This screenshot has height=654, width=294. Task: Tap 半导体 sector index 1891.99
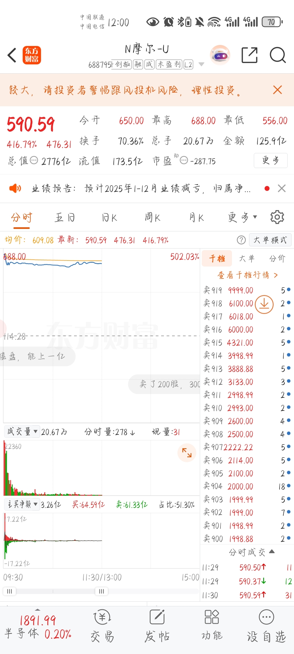(38, 628)
